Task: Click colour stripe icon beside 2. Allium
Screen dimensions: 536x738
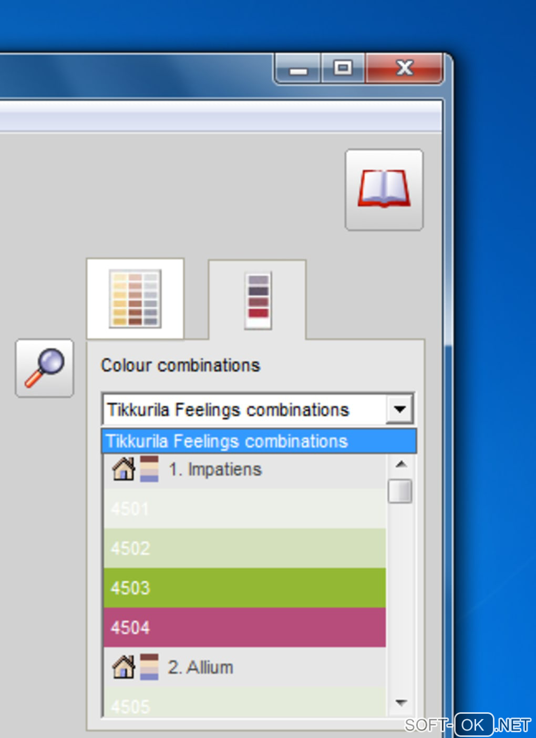Action: (149, 667)
